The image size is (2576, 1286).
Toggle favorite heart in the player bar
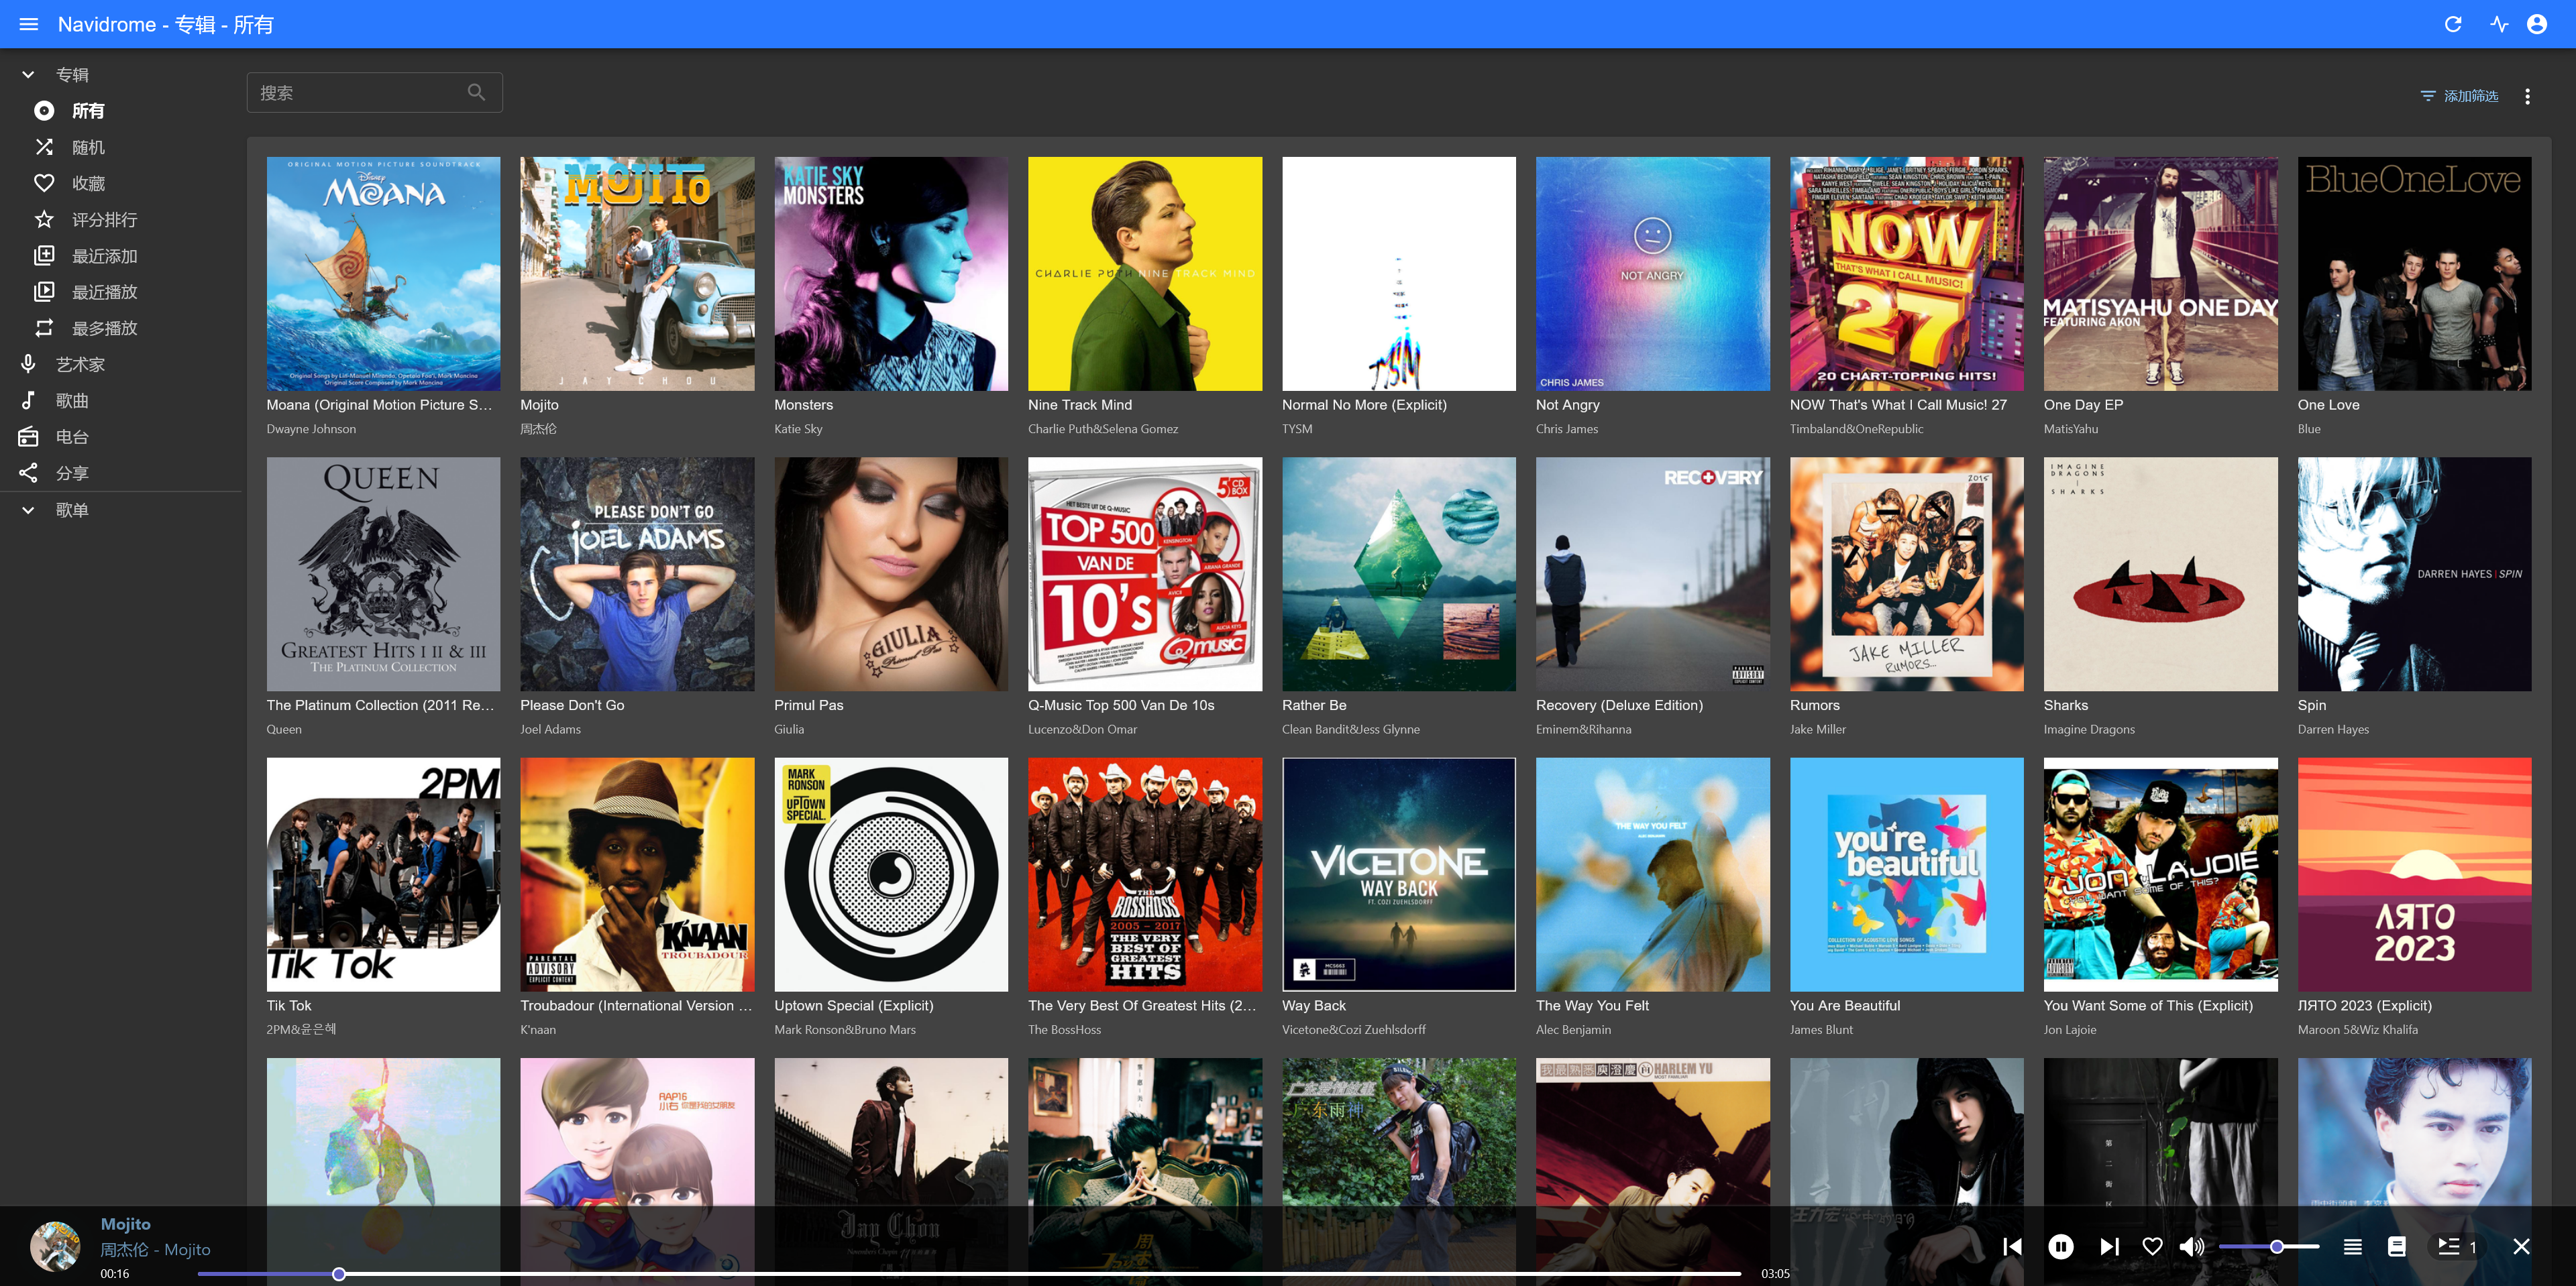click(x=2152, y=1246)
